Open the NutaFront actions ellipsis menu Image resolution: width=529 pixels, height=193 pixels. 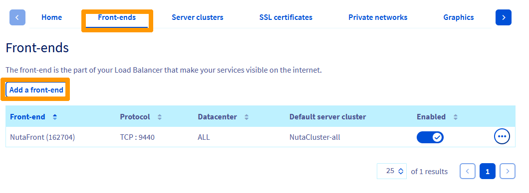502,136
